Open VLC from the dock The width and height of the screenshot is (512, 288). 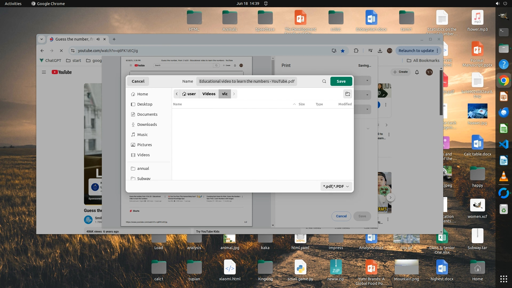(503, 177)
